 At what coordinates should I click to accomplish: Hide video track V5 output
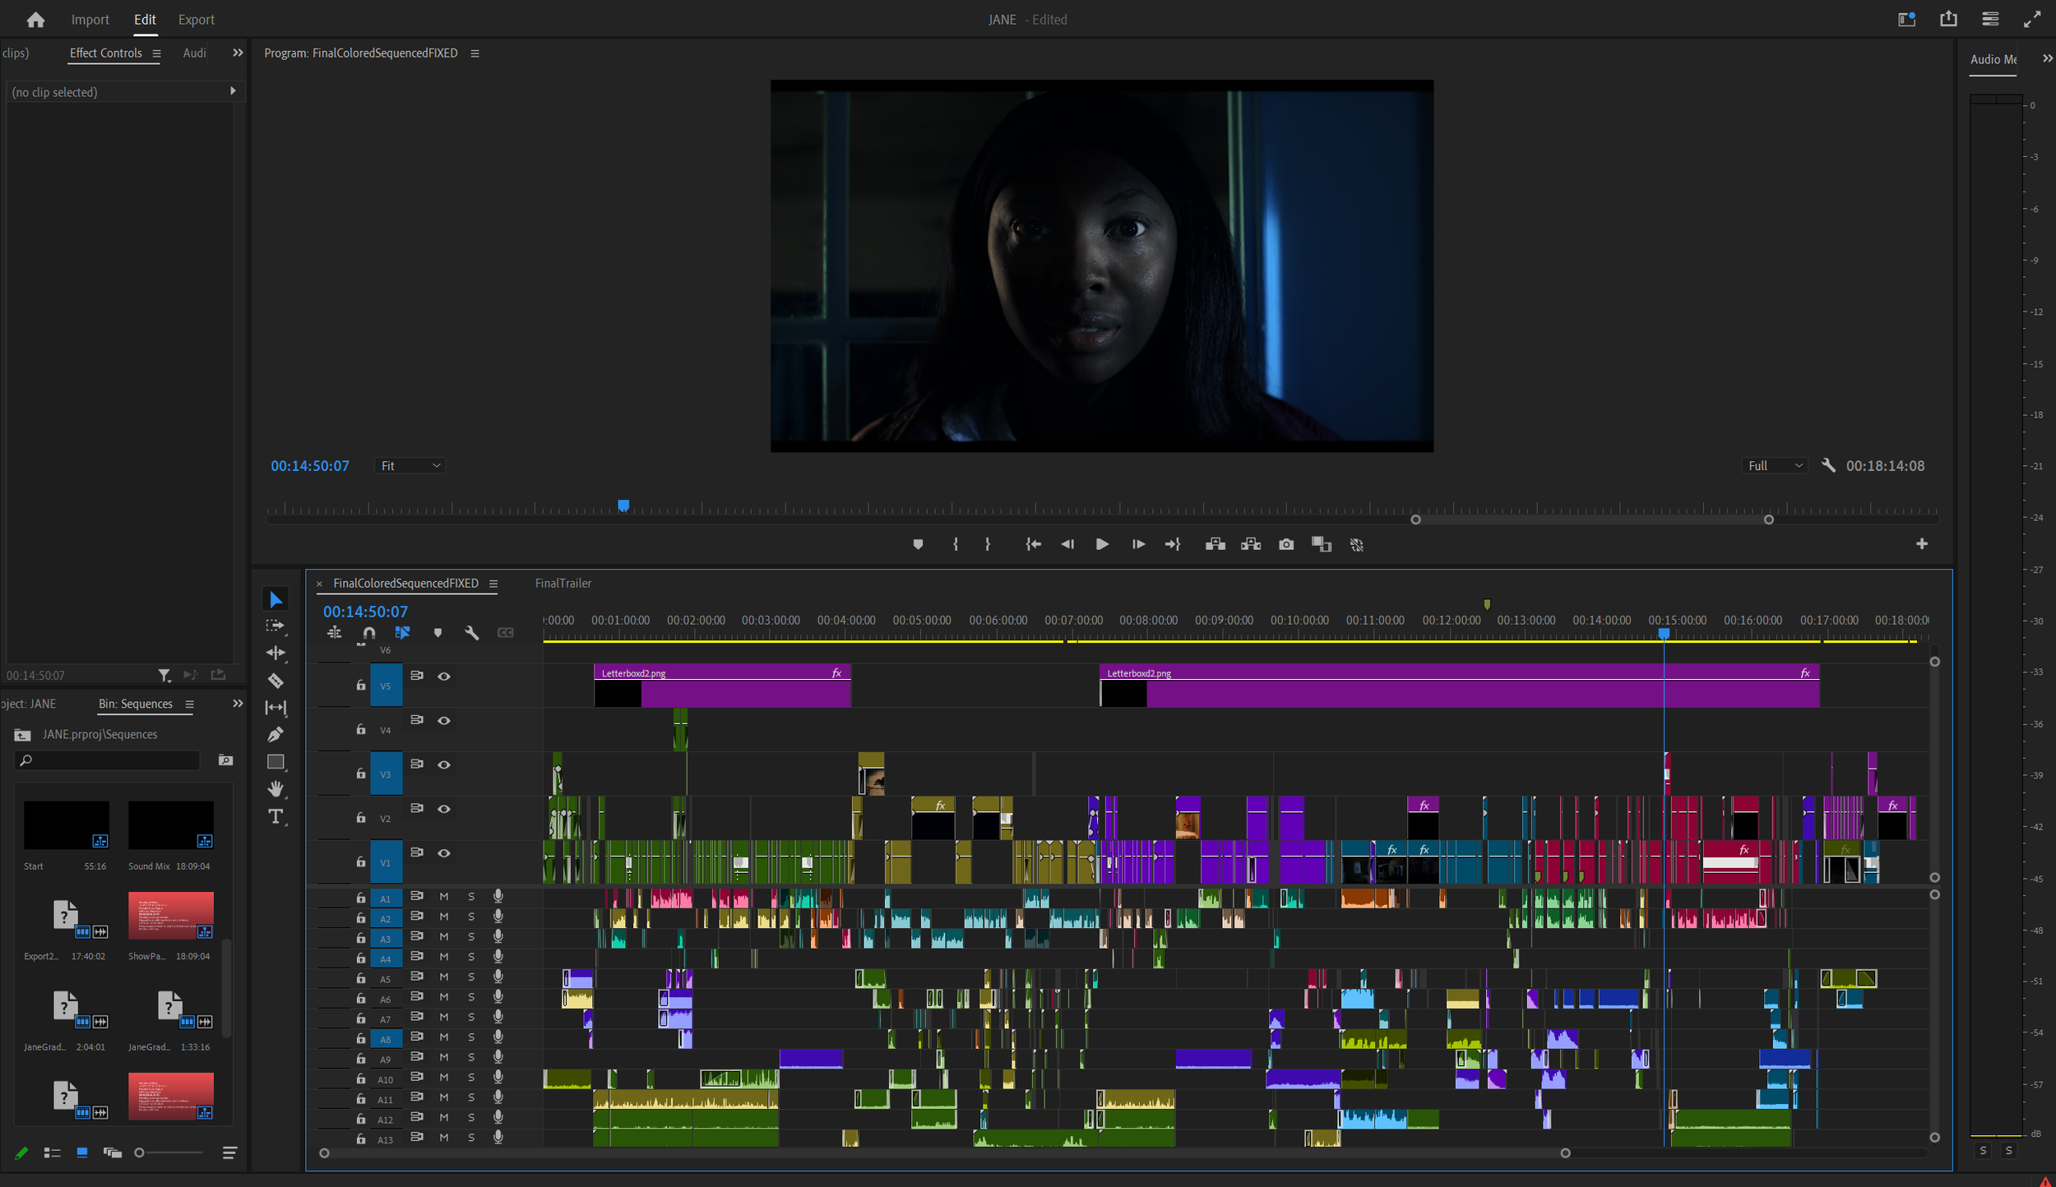pos(444,677)
